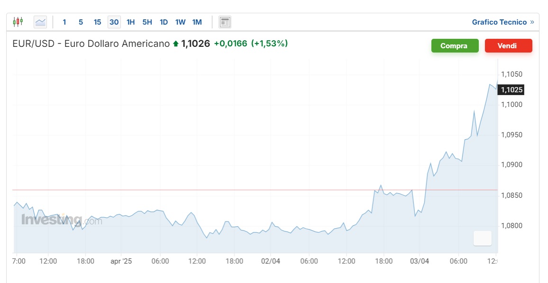This screenshot has width=548, height=283.
Task: Open the Grafico Tecnico link
Action: tap(503, 22)
